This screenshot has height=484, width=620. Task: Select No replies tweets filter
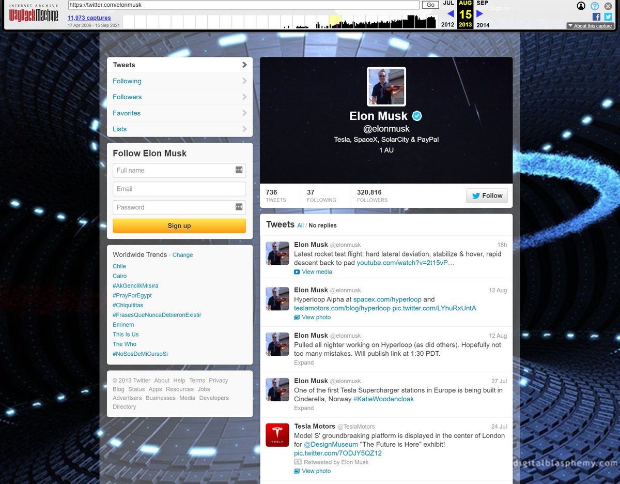[x=322, y=225]
